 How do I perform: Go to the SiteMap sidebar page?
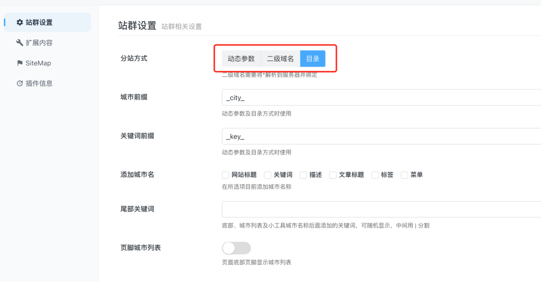(38, 63)
